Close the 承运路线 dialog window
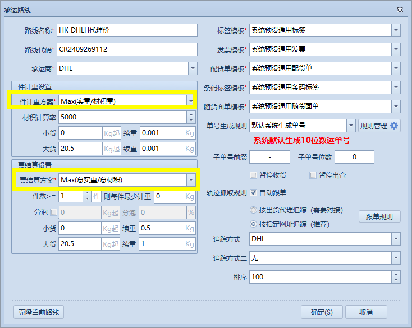Screen dimensions: 412x328 (x=400, y=10)
